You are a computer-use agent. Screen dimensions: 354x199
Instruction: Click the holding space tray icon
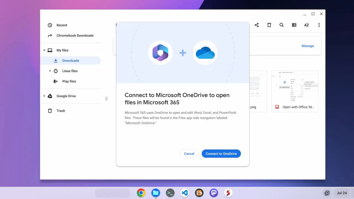point(327,193)
